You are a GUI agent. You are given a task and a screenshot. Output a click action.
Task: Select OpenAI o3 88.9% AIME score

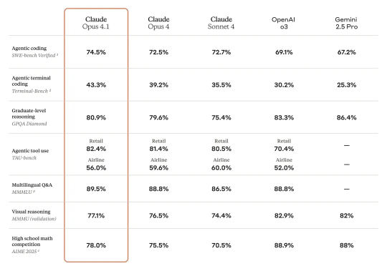[284, 245]
